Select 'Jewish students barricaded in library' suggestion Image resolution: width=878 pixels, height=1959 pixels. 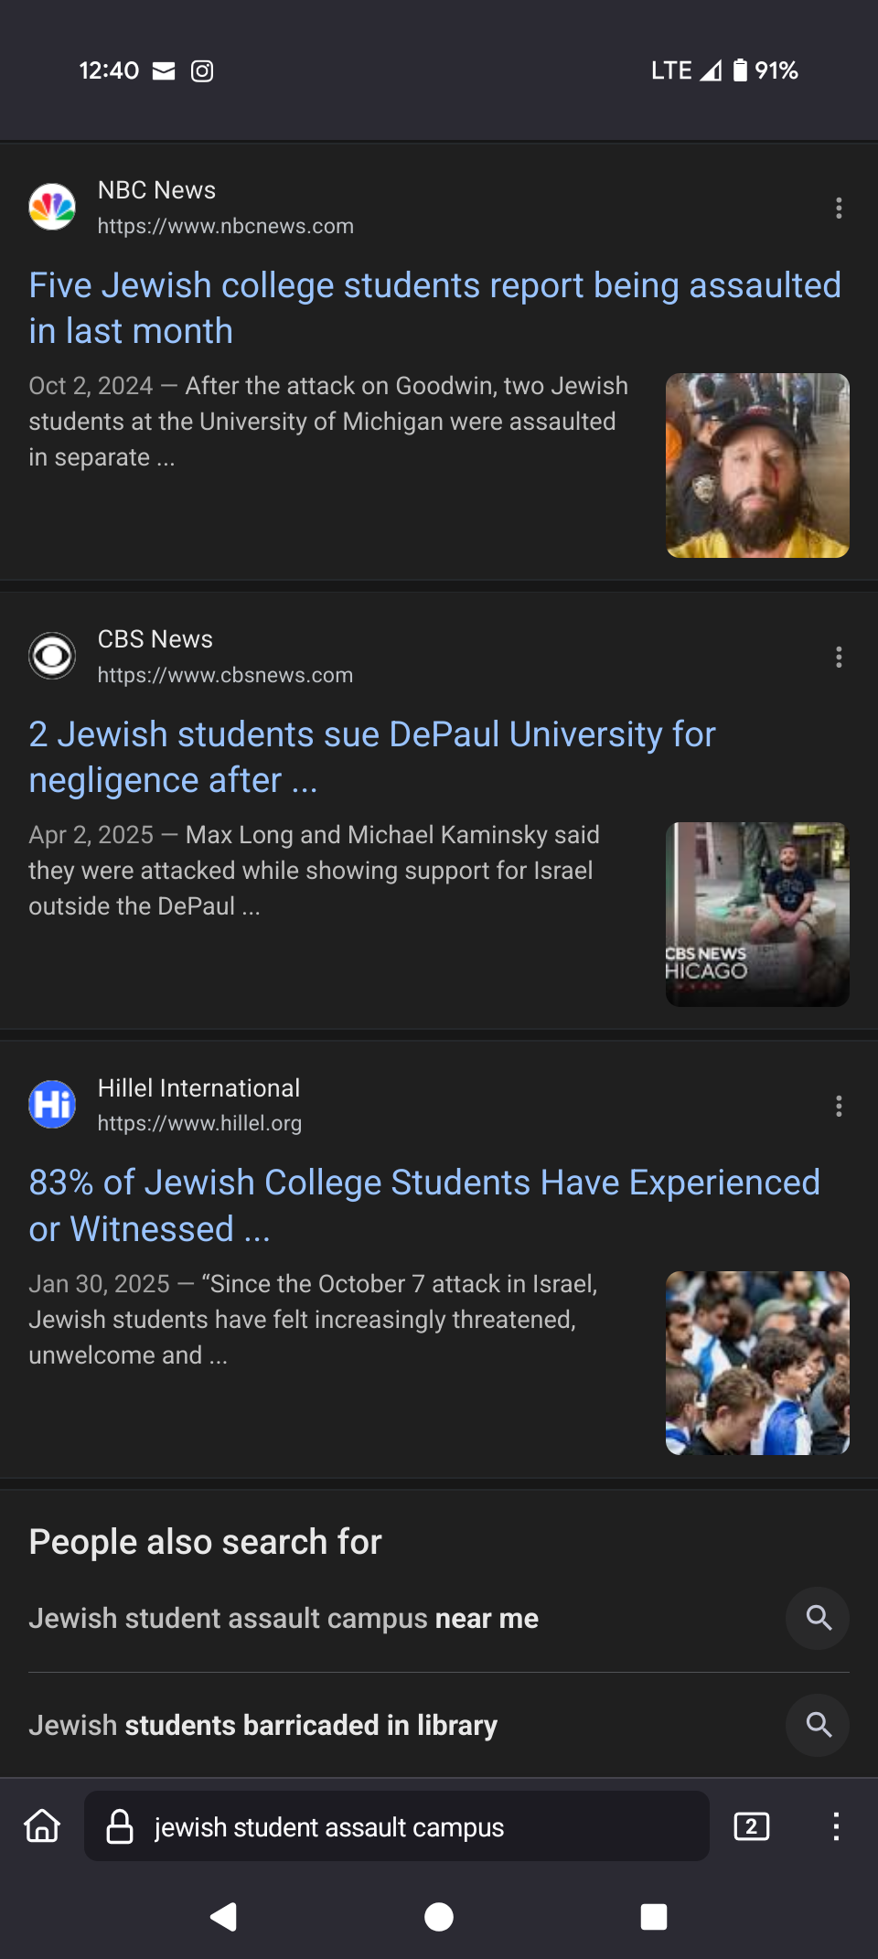click(262, 1725)
